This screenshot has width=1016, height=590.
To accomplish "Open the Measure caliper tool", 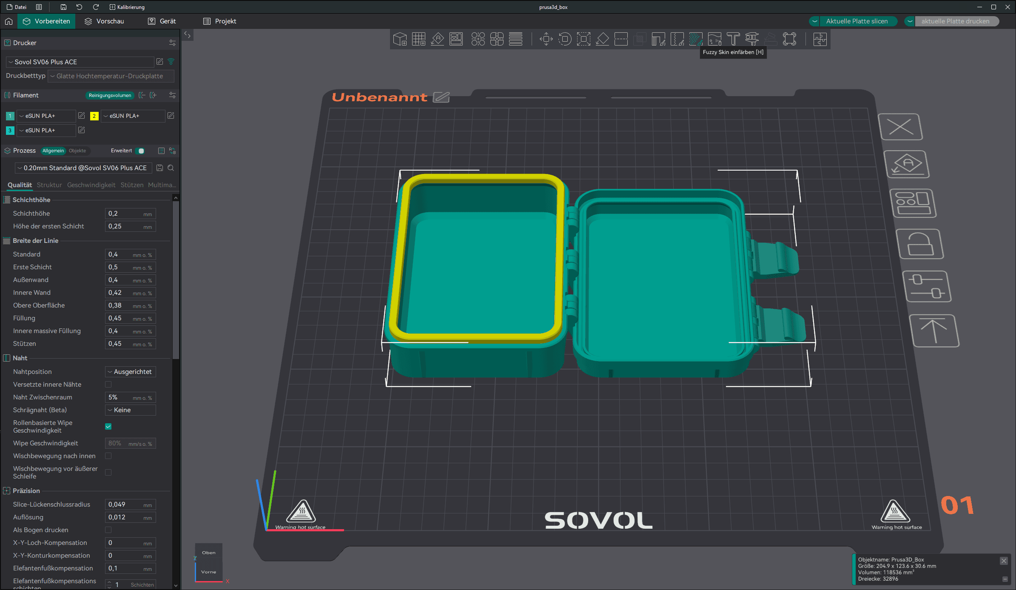I will click(x=752, y=39).
